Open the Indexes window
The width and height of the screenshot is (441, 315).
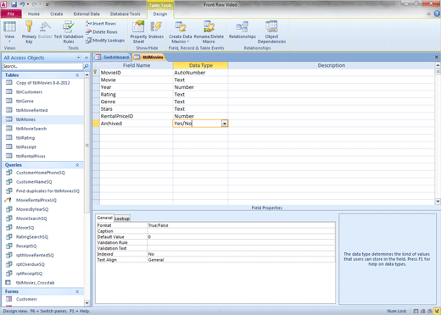[x=156, y=30]
